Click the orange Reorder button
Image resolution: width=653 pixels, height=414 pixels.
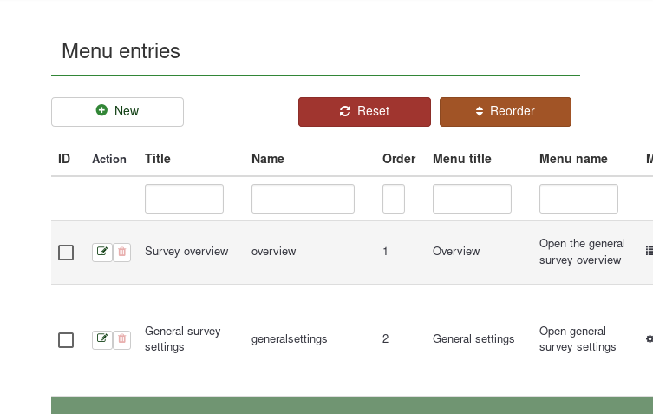pos(505,111)
